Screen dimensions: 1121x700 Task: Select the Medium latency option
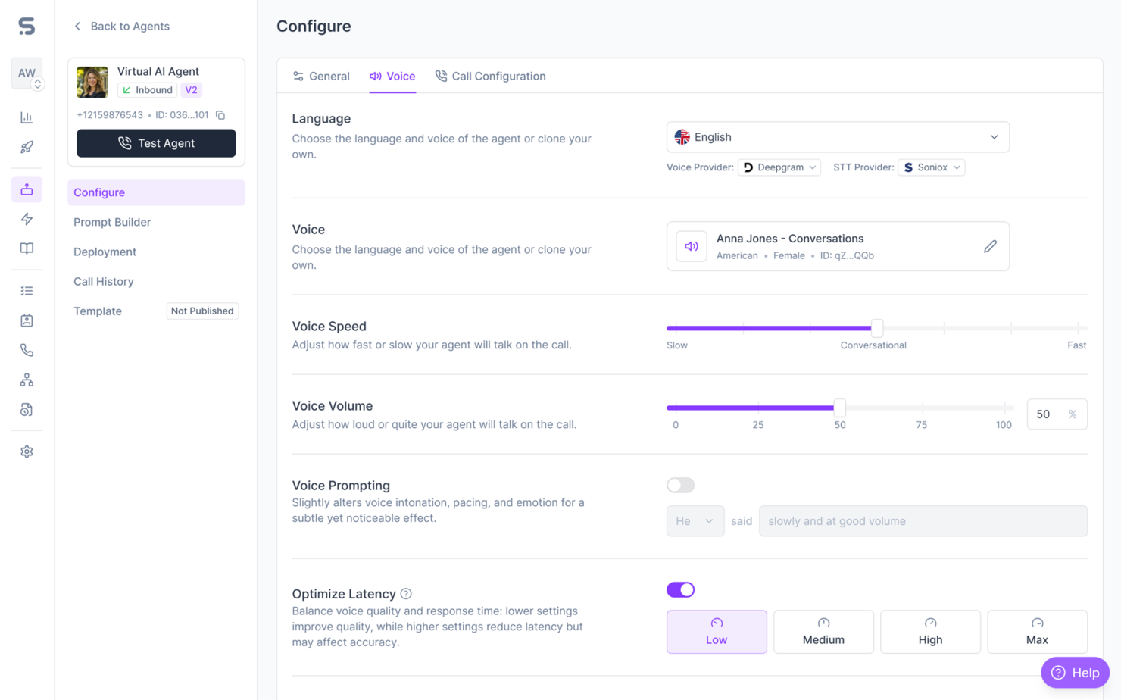tap(823, 631)
